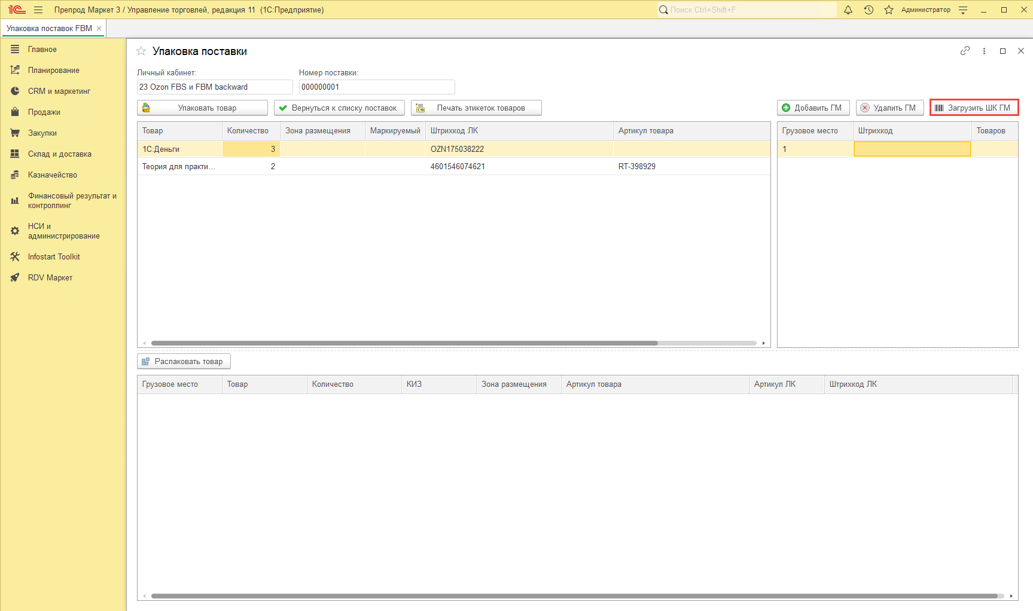Add Упаковка поставки form to favorites star
Viewport: 1033px width, 611px height.
click(x=141, y=51)
